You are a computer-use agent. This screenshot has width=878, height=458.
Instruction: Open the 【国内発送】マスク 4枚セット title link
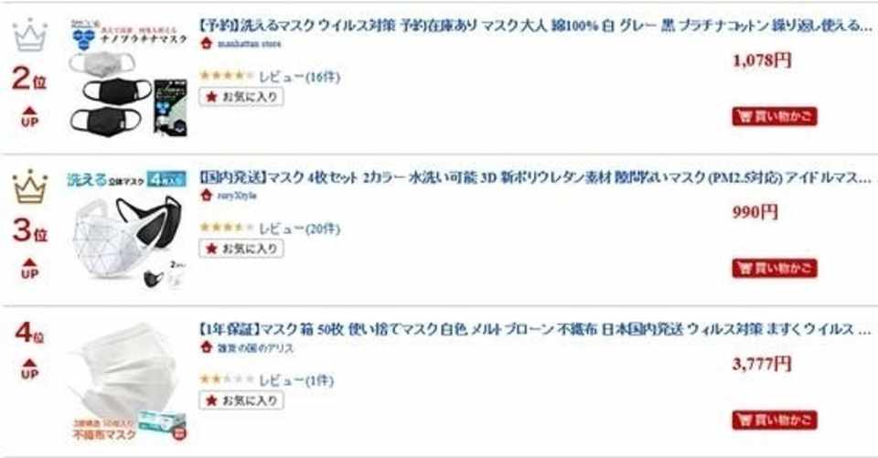[534, 176]
